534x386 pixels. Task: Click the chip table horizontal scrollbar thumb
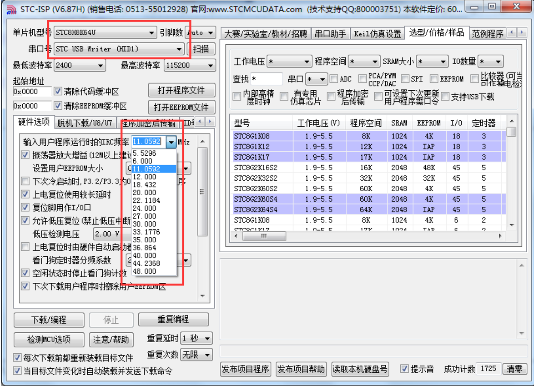click(x=264, y=236)
